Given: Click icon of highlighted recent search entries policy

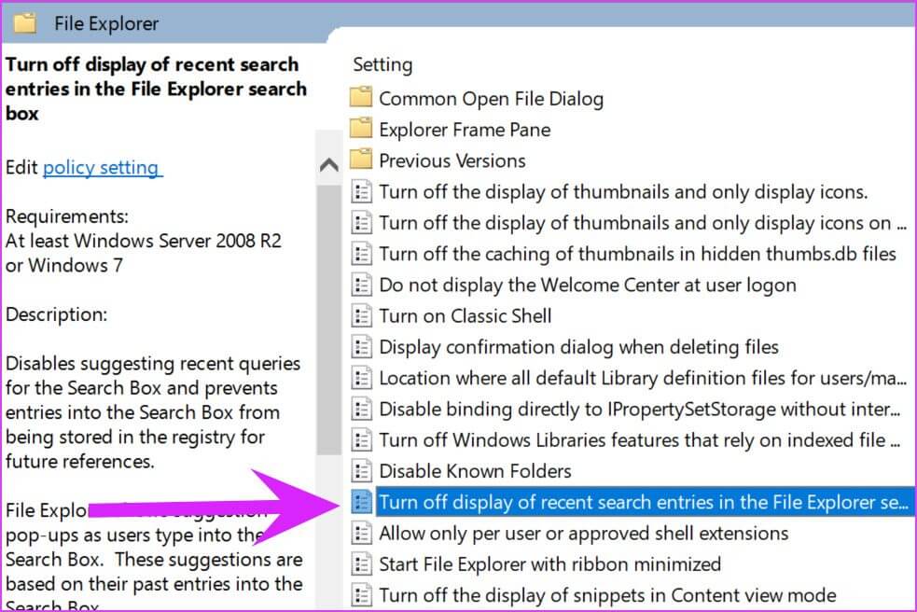Looking at the screenshot, I should coord(361,501).
